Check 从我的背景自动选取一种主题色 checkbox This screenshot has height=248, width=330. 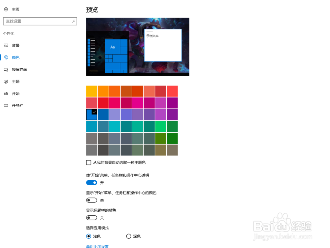tap(88, 162)
